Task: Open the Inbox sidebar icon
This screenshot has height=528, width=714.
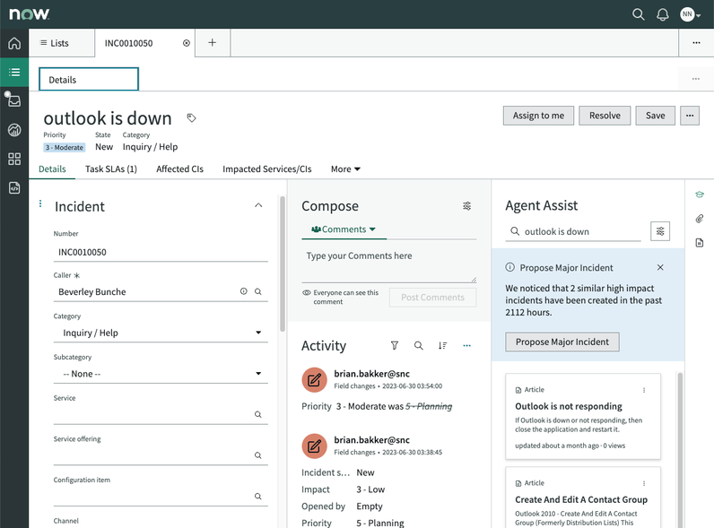Action: [x=13, y=100]
